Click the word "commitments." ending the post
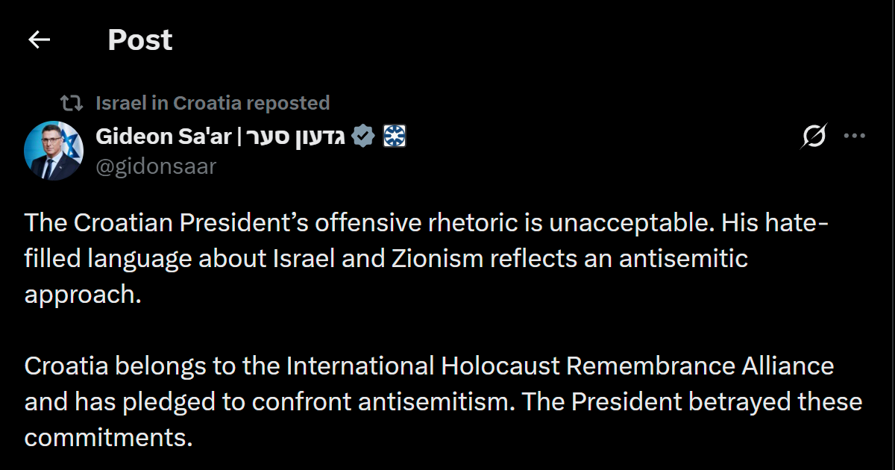 [x=108, y=438]
